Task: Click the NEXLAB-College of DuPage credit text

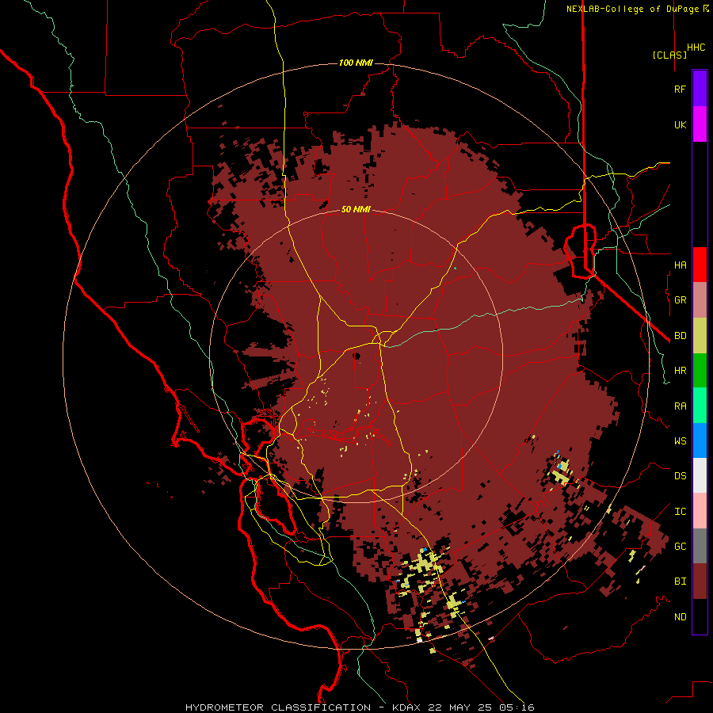Action: (x=632, y=9)
